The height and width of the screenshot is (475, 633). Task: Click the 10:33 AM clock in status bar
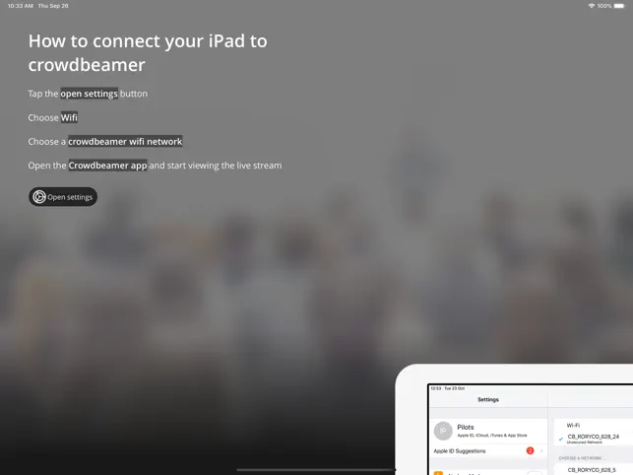pos(21,6)
